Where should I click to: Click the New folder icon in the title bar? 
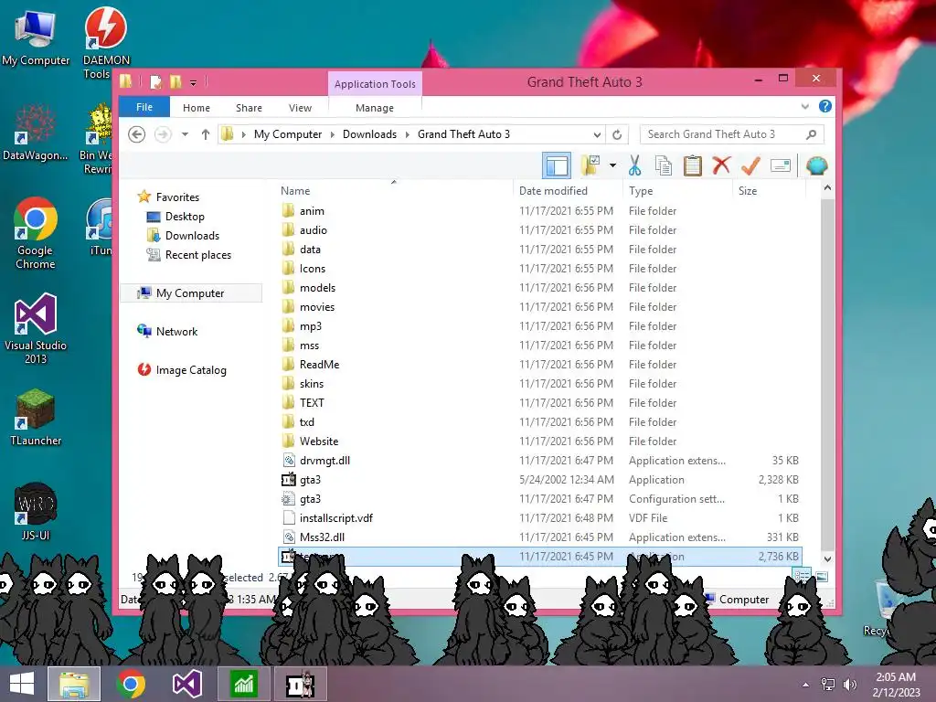pyautogui.click(x=175, y=81)
